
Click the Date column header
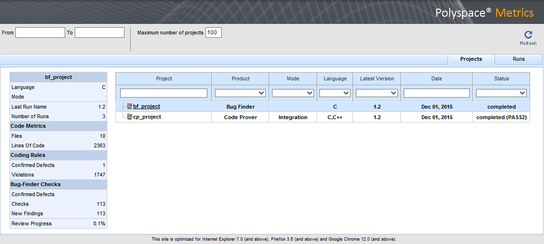tap(436, 78)
